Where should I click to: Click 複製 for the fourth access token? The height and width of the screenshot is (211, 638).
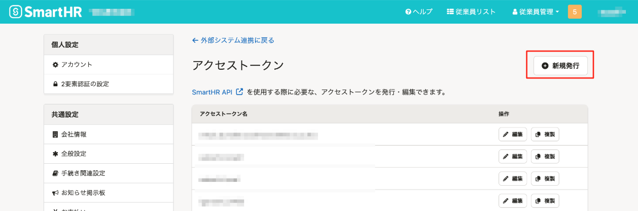click(x=545, y=201)
